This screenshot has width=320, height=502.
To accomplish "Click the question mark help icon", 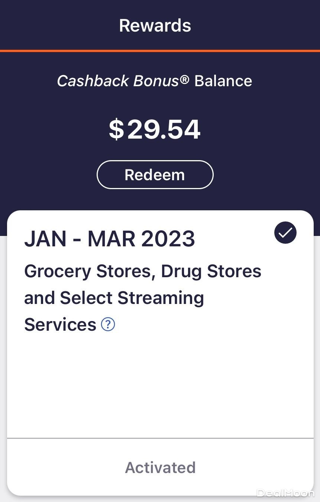I will pyautogui.click(x=108, y=325).
